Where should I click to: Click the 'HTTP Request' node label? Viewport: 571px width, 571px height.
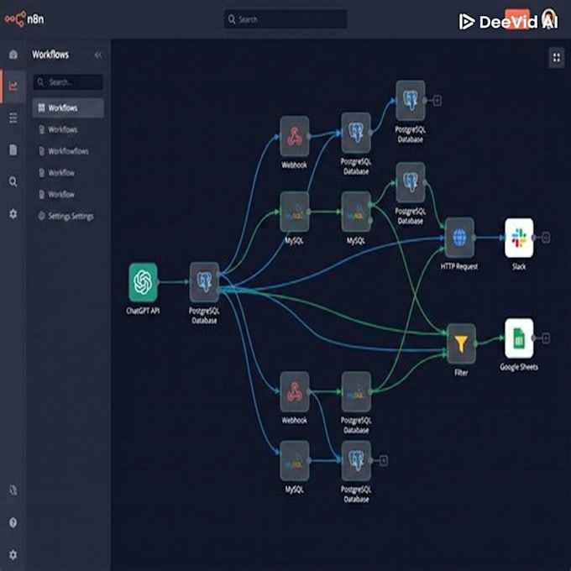click(459, 266)
